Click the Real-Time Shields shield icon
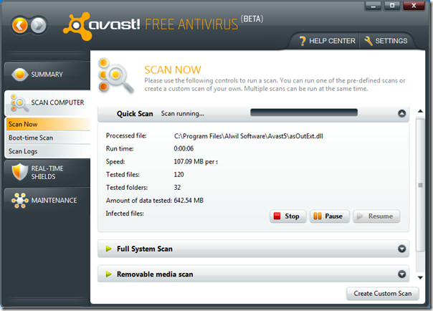This screenshot has width=433, height=311. coord(20,172)
